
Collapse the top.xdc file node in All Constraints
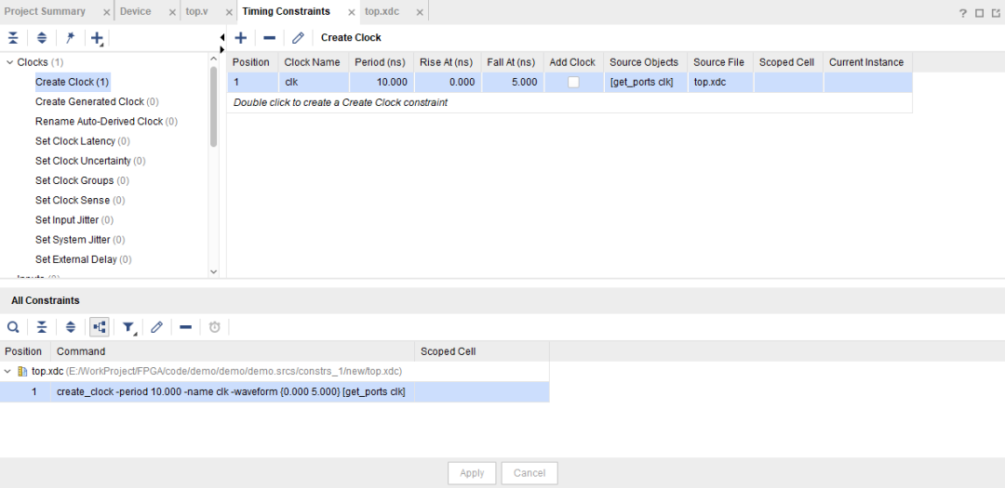(x=7, y=371)
